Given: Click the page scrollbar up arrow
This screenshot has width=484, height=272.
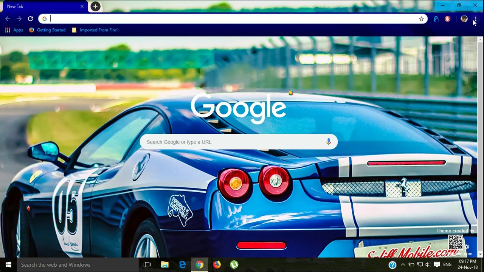Looking at the screenshot, I should 481,39.
